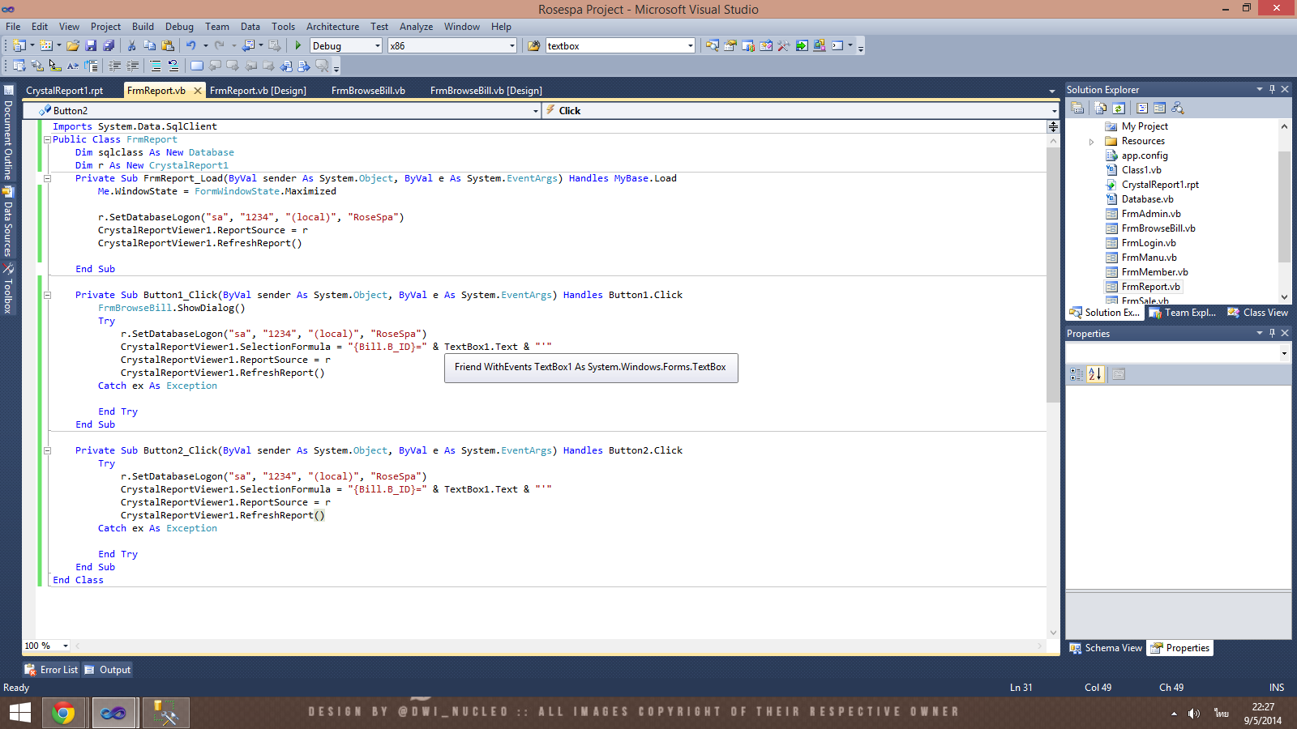
Task: Open the Output panel
Action: tap(108, 670)
